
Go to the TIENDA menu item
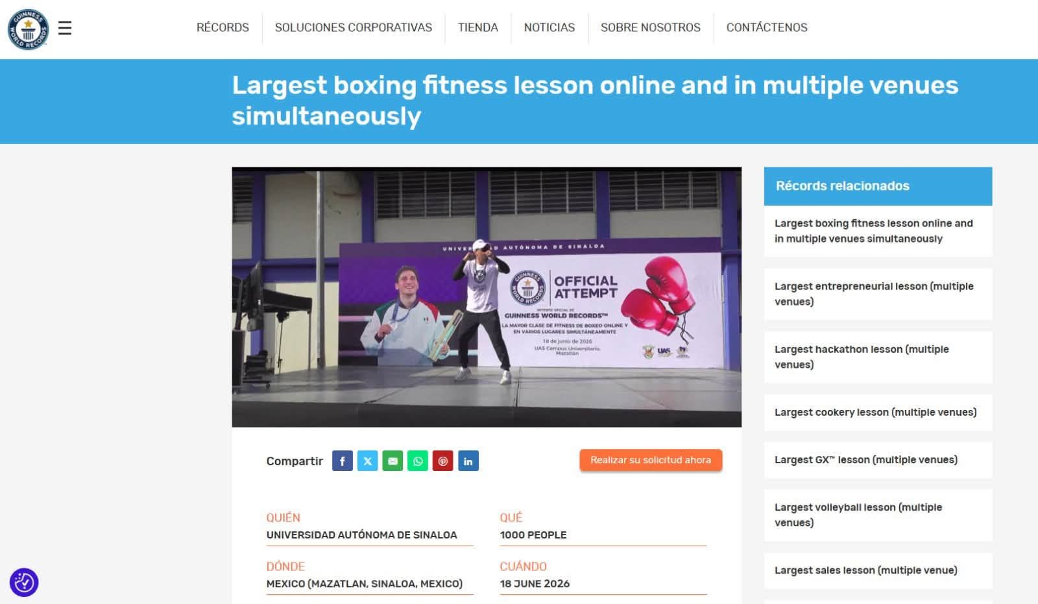pos(478,27)
